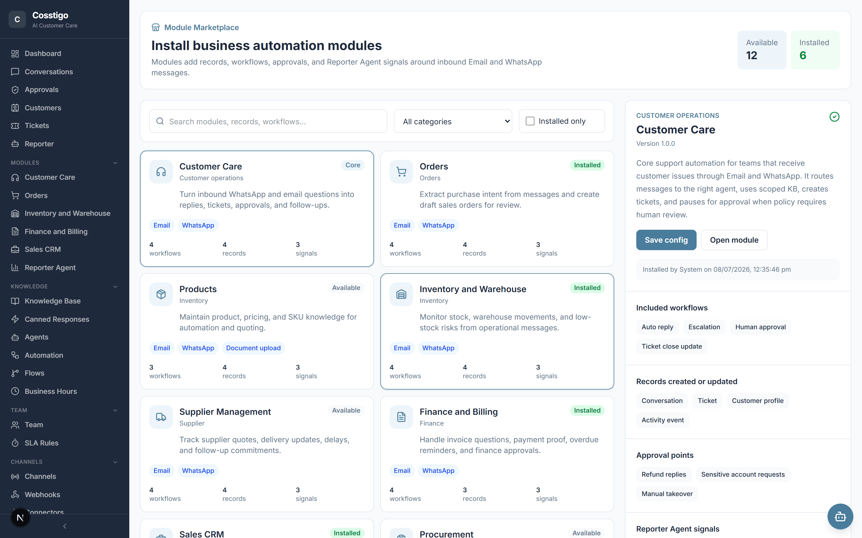Open Dashboard from the sidebar menu
The width and height of the screenshot is (862, 538).
tap(64, 53)
